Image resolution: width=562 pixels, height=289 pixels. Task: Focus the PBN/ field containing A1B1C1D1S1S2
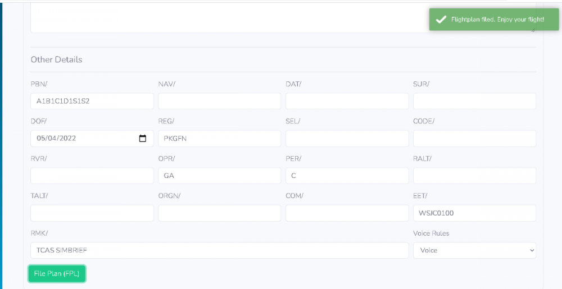[x=92, y=101]
